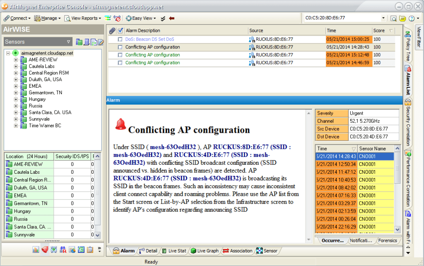The width and height of the screenshot is (424, 266).
Task: Switch to the Detail tab
Action: 148,251
